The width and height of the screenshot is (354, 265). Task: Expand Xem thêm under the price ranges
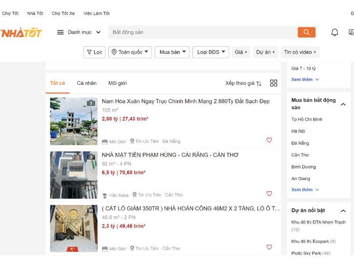tap(305, 79)
